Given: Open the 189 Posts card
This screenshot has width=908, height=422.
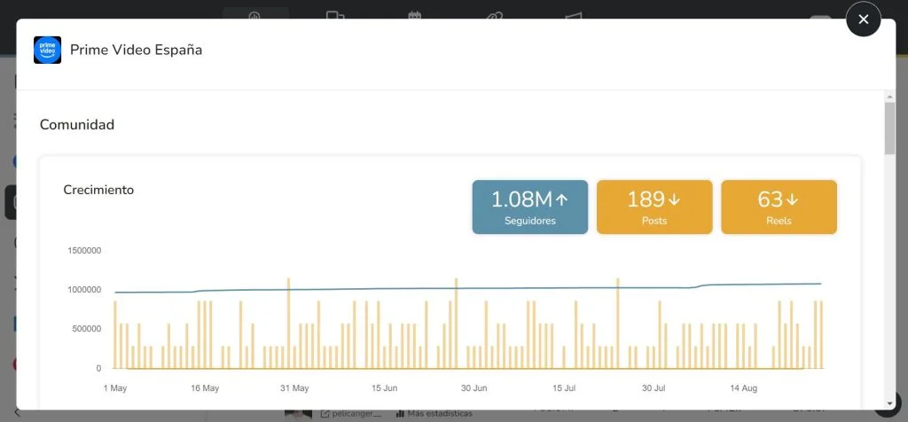Looking at the screenshot, I should [x=654, y=207].
